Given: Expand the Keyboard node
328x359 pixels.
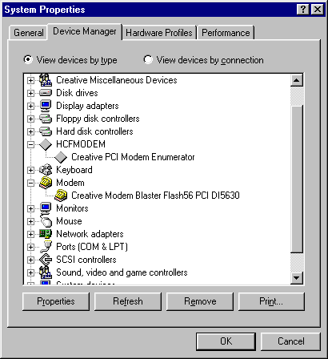Looking at the screenshot, I should click(30, 170).
